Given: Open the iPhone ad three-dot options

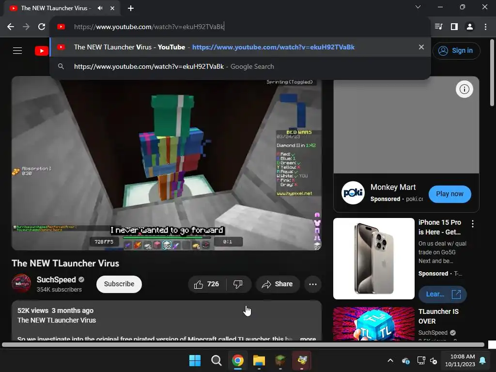Looking at the screenshot, I should pos(473,224).
